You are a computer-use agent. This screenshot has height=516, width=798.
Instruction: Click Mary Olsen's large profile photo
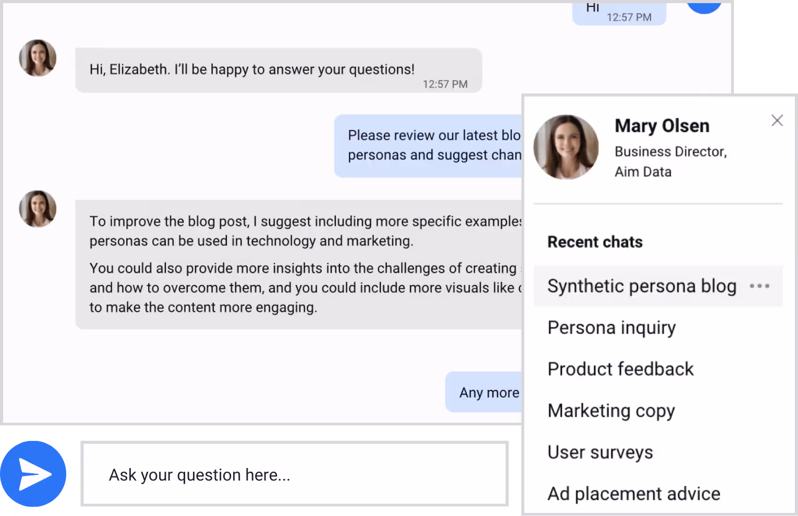(566, 147)
